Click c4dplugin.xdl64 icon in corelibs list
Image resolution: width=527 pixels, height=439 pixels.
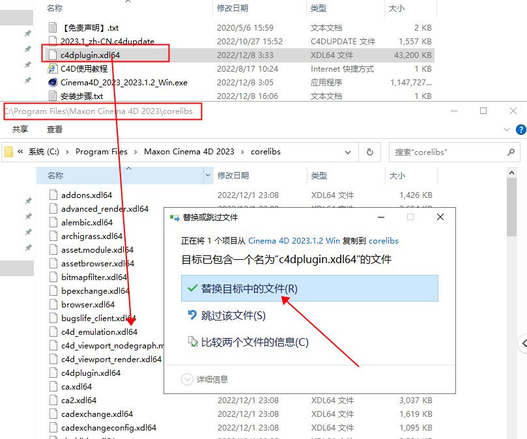point(53,373)
